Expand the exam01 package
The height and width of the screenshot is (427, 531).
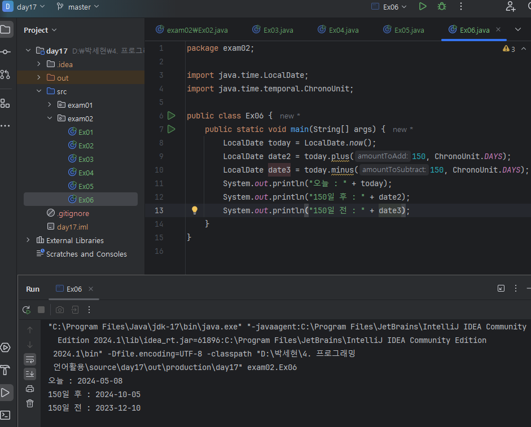[x=50, y=104]
